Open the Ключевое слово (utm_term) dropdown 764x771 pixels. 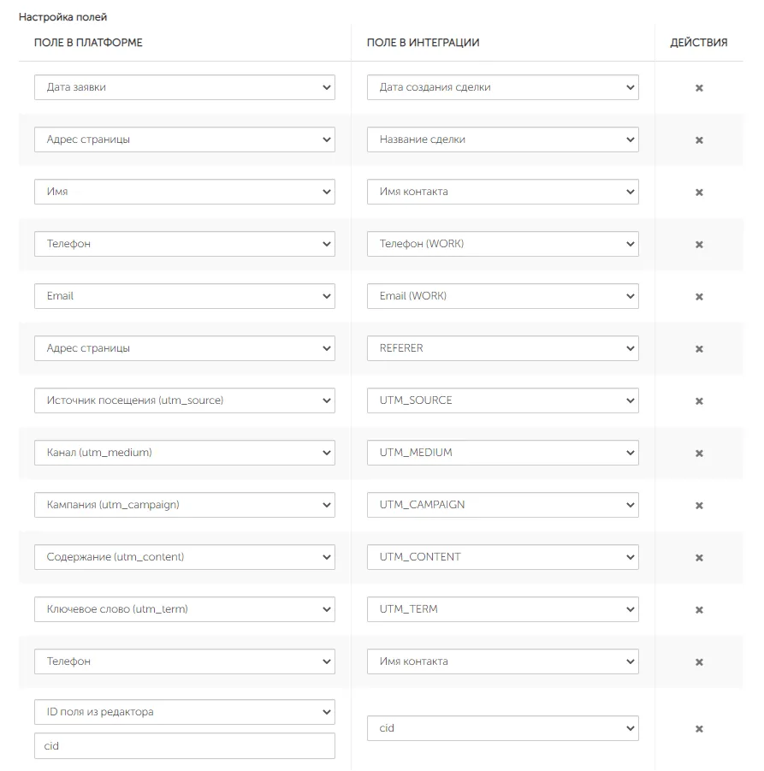tap(184, 608)
